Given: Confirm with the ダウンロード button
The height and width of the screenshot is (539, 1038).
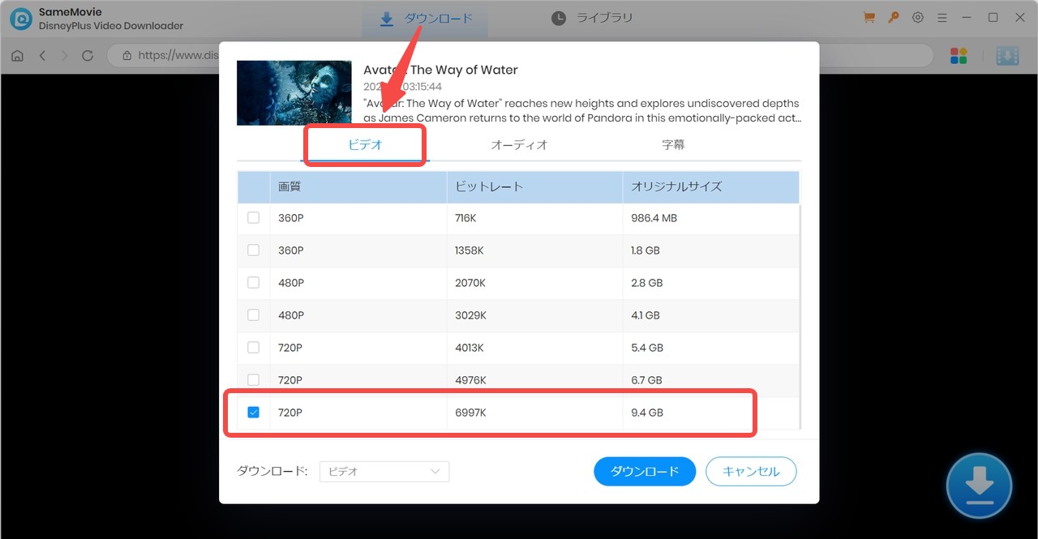Looking at the screenshot, I should click(645, 471).
